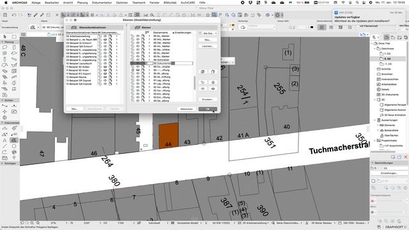Click the red X delete icon in Navigator
Viewport: 409px width, 230px height.
point(406,157)
